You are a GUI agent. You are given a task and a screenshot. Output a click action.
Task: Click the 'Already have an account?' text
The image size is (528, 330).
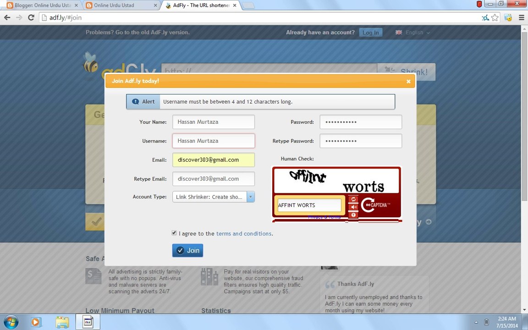(320, 33)
